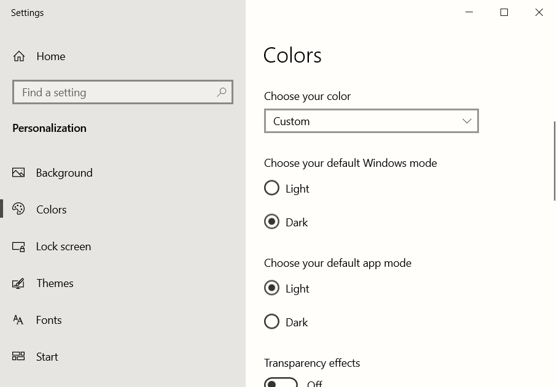
Task: Click the Start tiles icon
Action: click(18, 356)
